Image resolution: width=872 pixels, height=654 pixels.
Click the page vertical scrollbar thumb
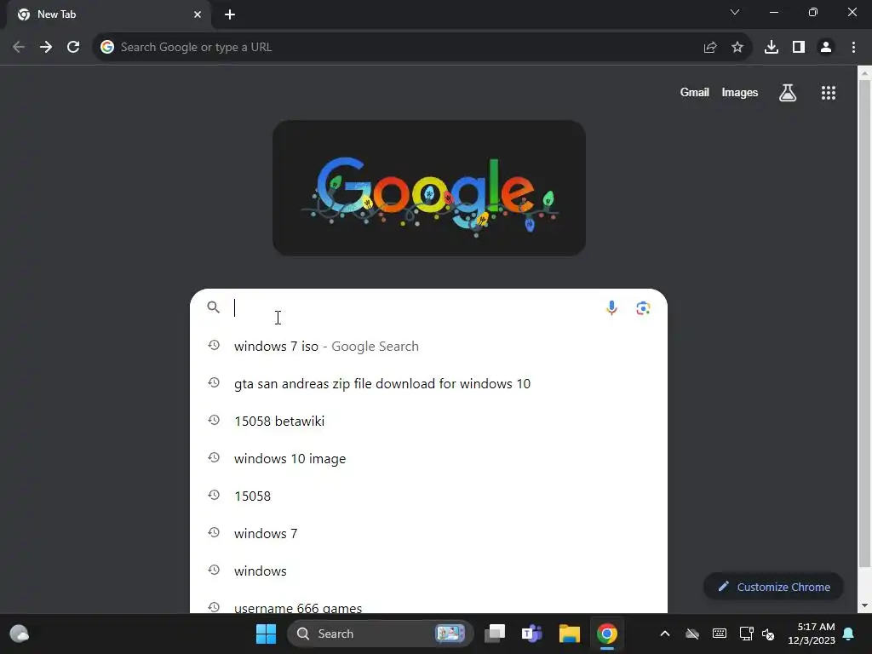(865, 324)
